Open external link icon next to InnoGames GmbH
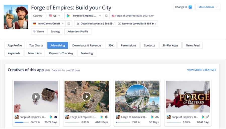This screenshot has width=226, height=129. click(x=69, y=24)
